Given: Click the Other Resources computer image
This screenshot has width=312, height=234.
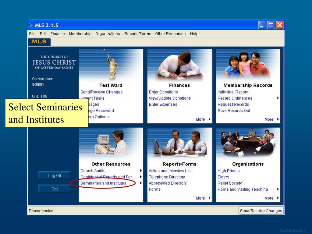Looking at the screenshot, I should pyautogui.click(x=111, y=143).
